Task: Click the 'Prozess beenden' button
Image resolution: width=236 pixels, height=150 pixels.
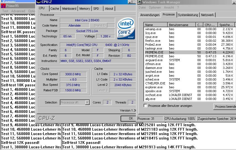Action: (x=225, y=107)
